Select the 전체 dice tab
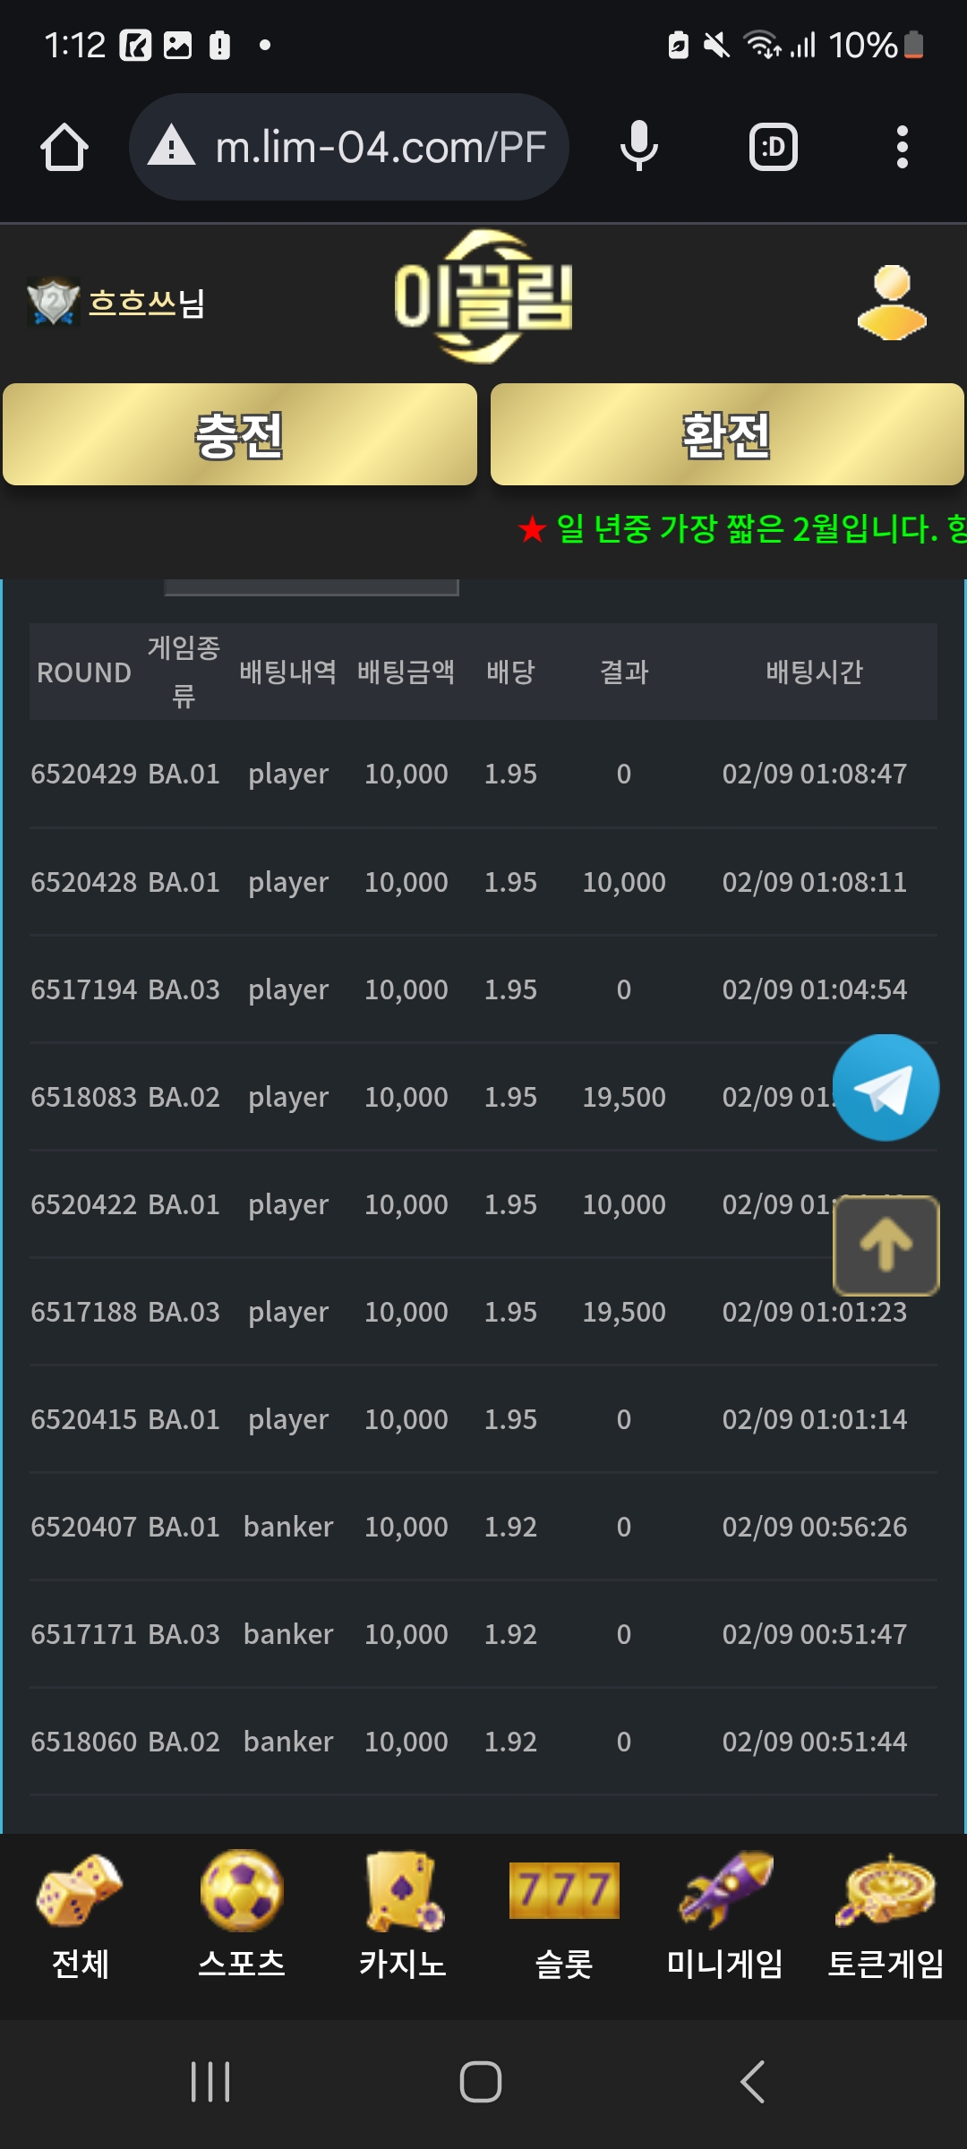 coord(81,1914)
